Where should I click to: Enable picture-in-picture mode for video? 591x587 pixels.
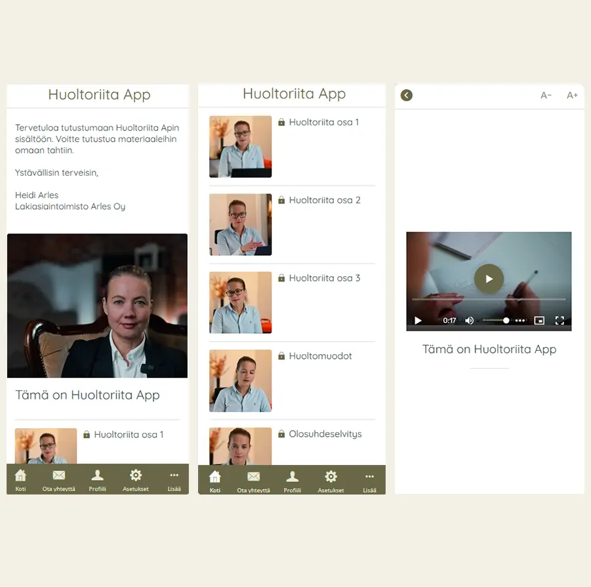pos(539,321)
